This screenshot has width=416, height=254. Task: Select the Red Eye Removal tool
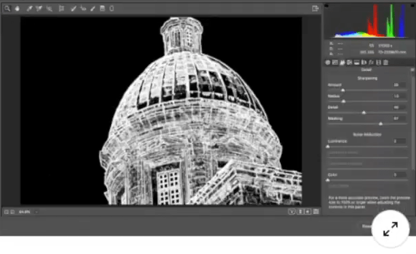[83, 8]
